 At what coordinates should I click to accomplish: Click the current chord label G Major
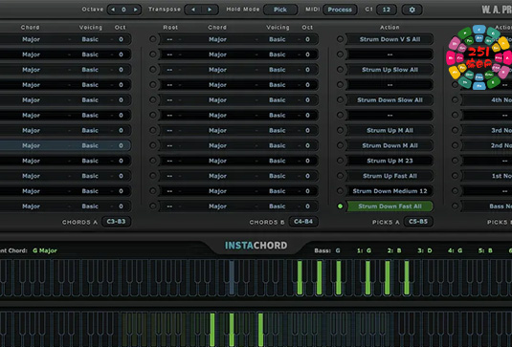[x=45, y=250]
